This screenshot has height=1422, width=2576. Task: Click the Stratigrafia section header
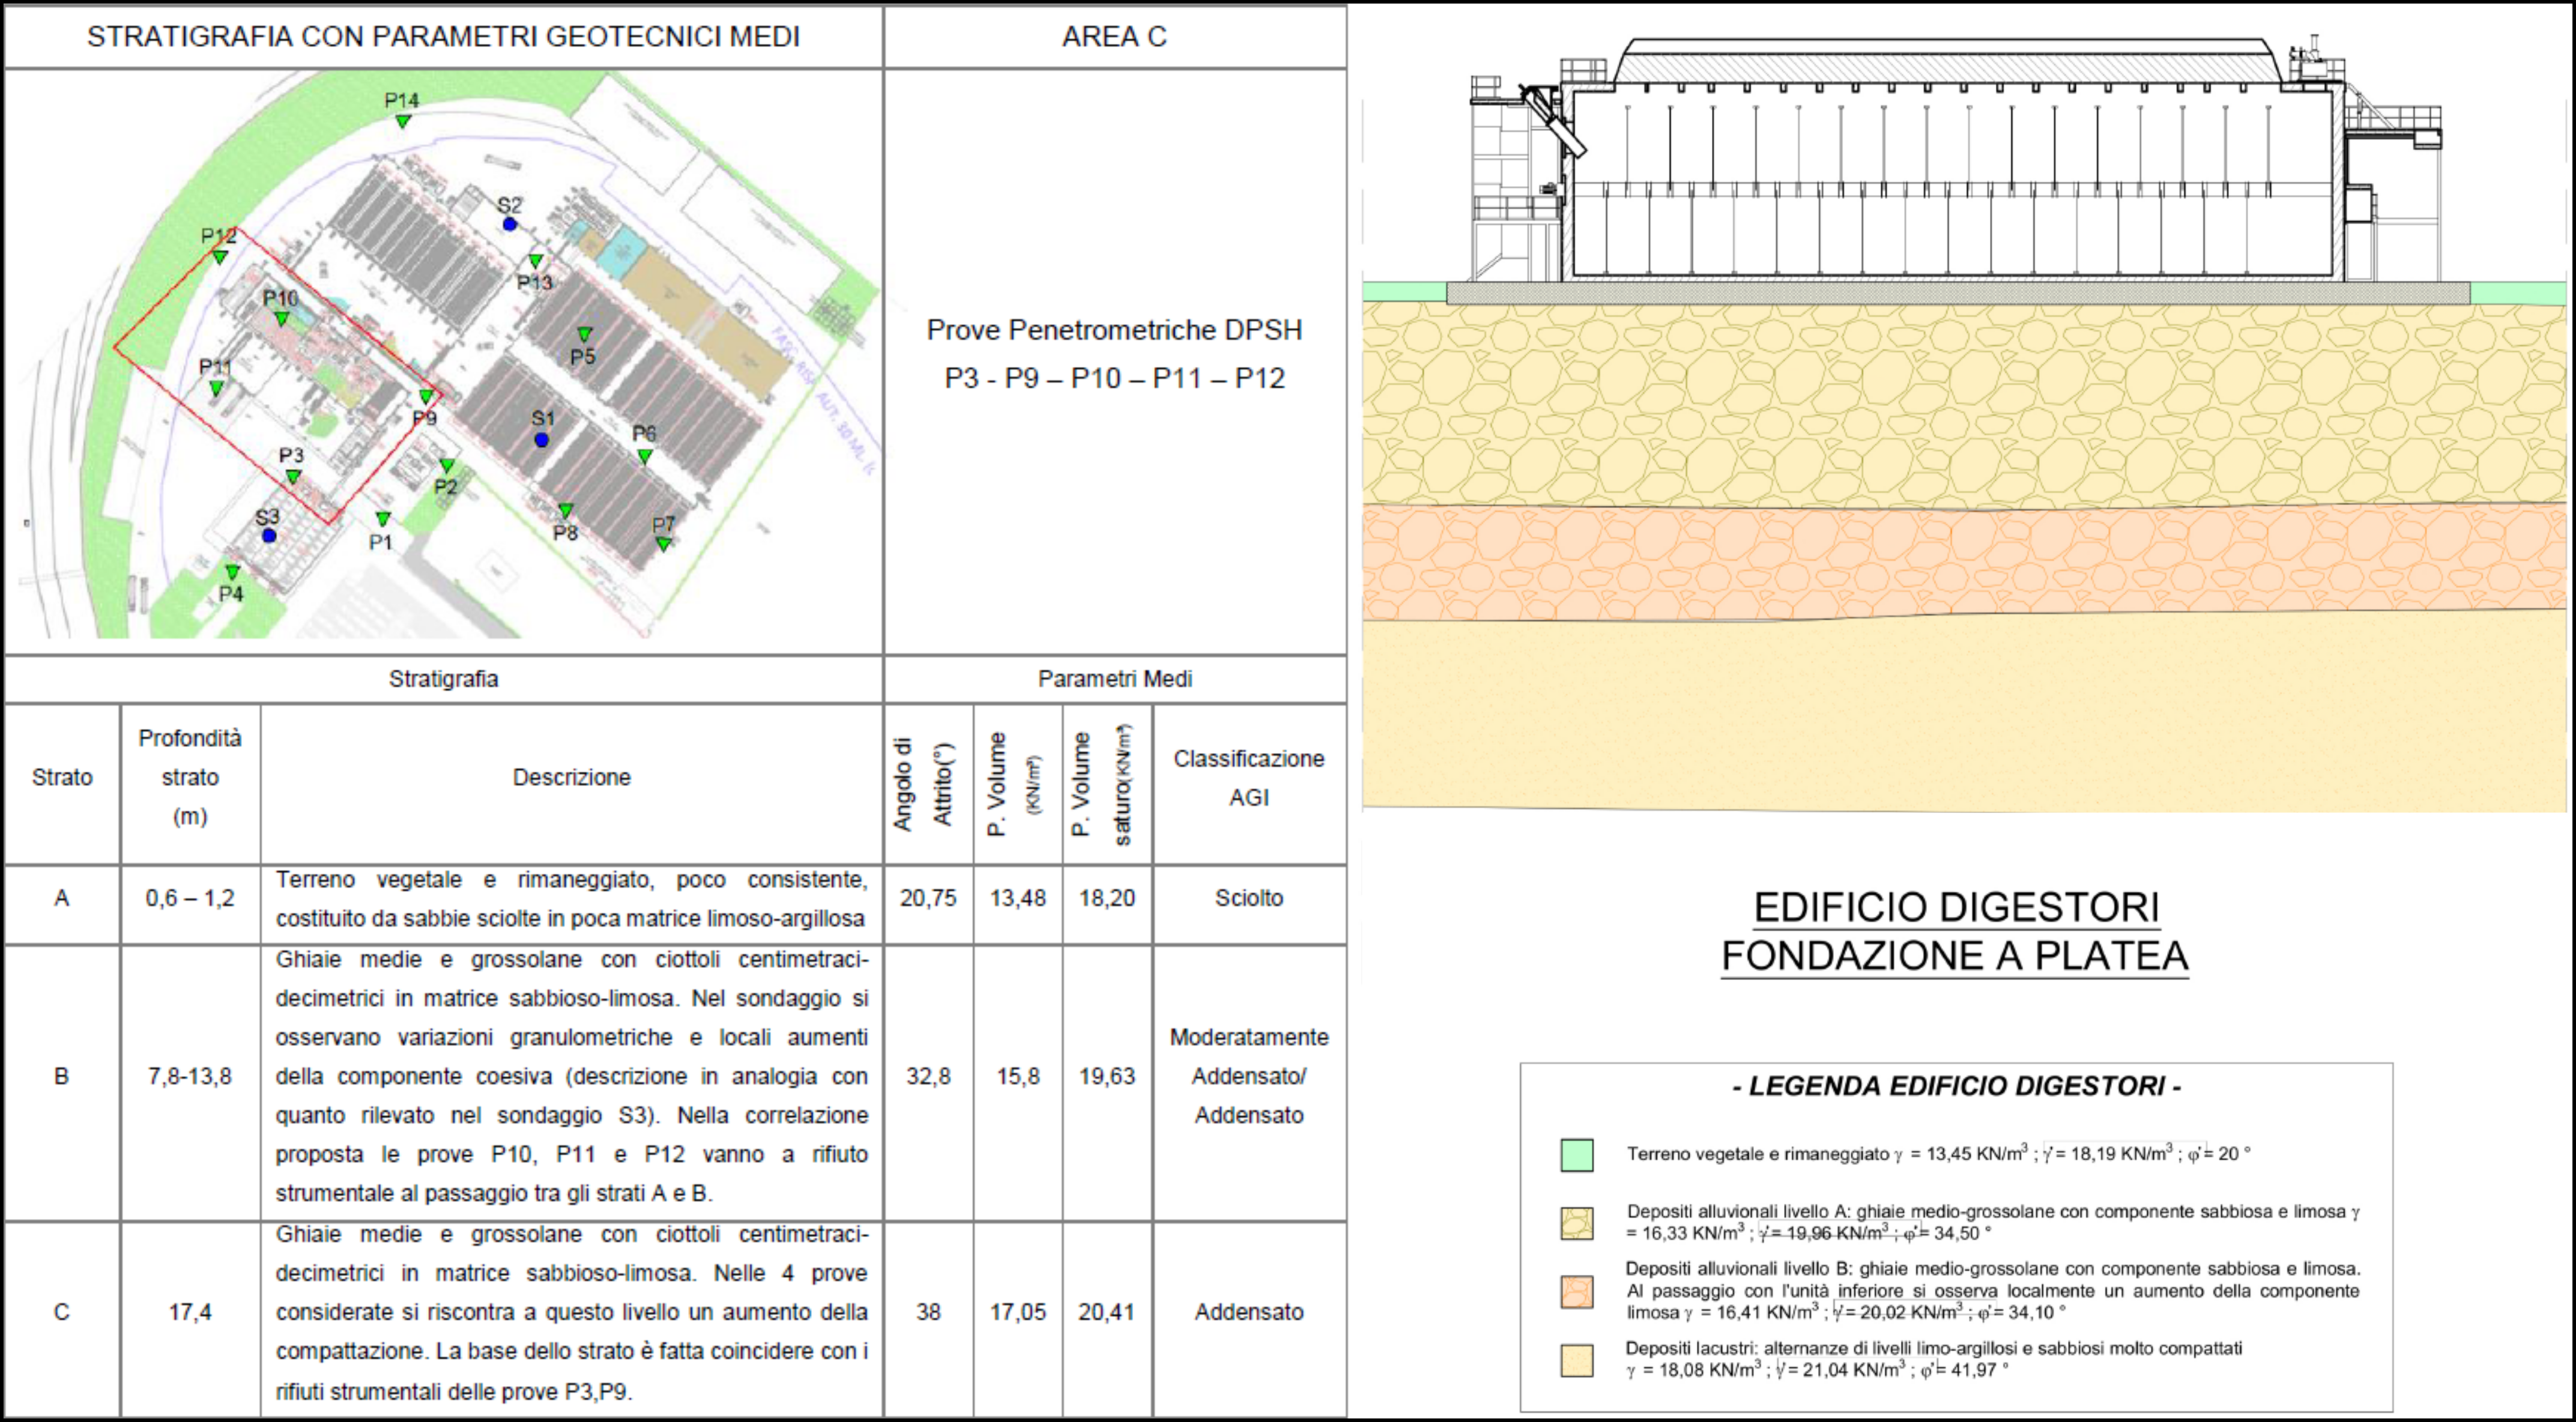(x=444, y=679)
